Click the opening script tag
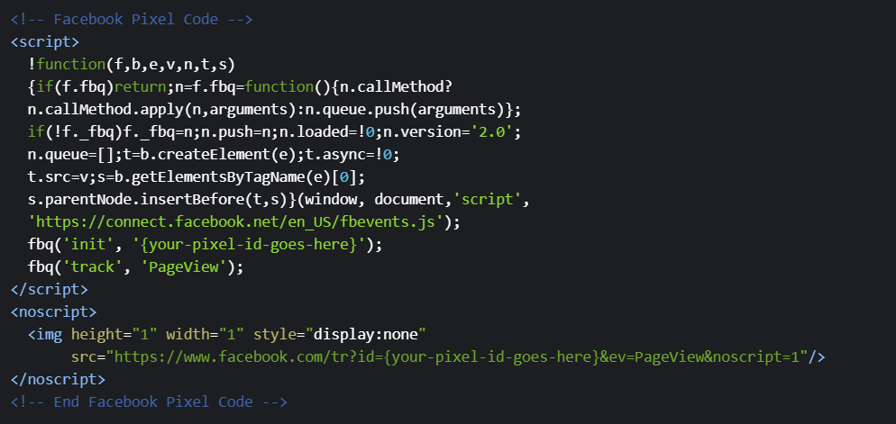 [45, 41]
